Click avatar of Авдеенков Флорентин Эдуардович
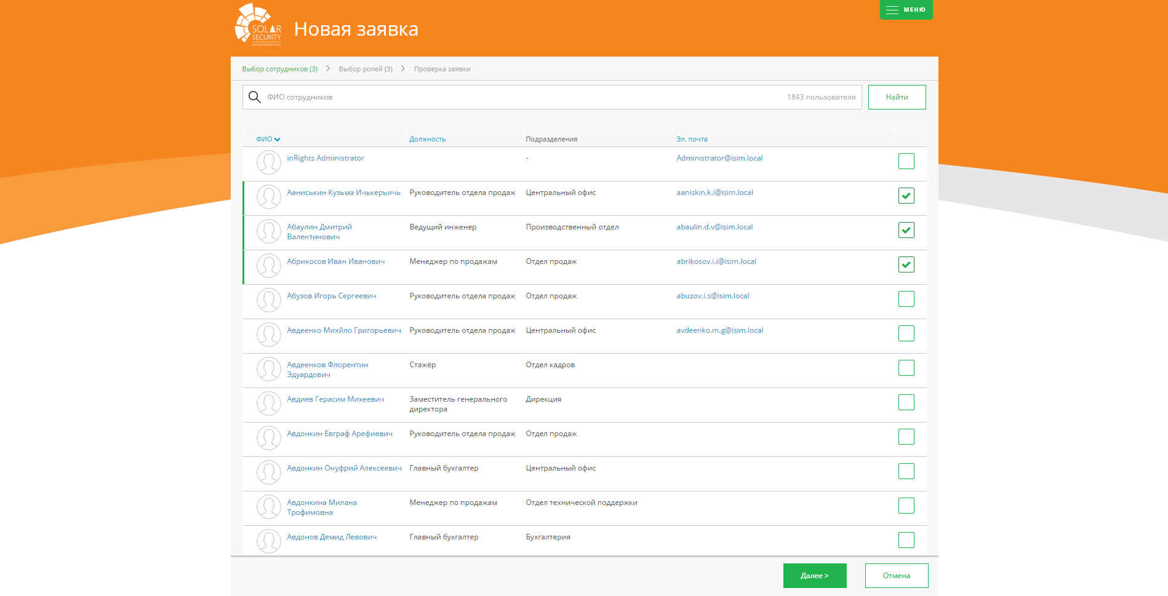This screenshot has width=1168, height=596. [269, 370]
